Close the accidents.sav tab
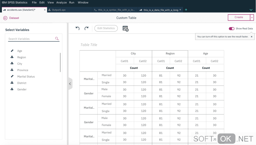 click(x=45, y=10)
